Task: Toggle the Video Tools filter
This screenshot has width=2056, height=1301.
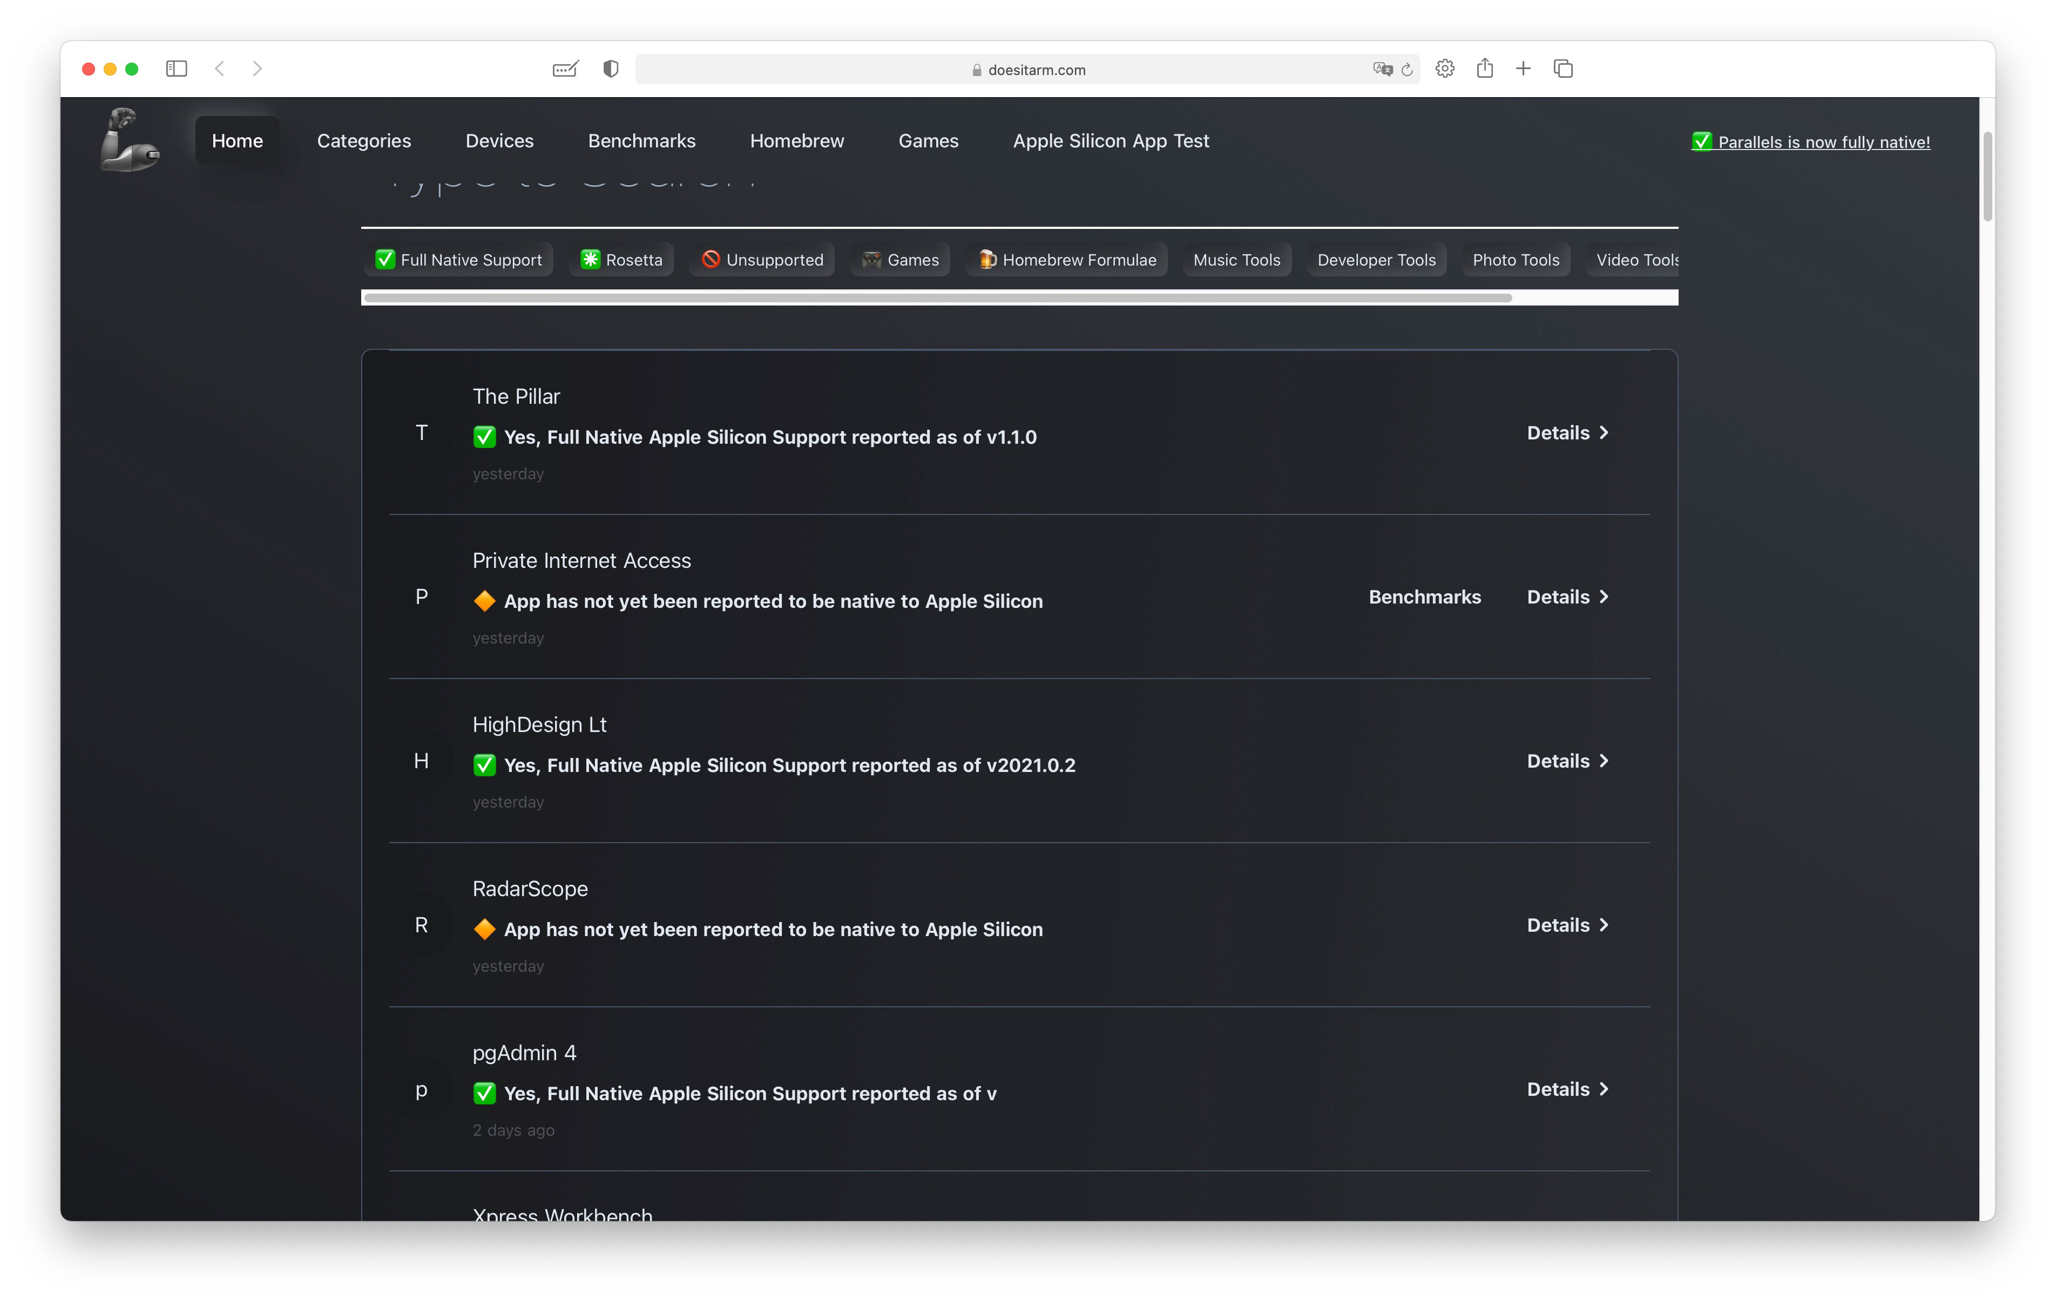Action: (x=1633, y=260)
